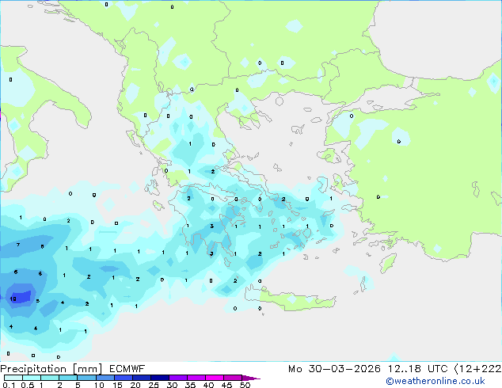Click the '0.5' legend scale label
This screenshot has width=502, height=388.
pyautogui.click(x=28, y=385)
